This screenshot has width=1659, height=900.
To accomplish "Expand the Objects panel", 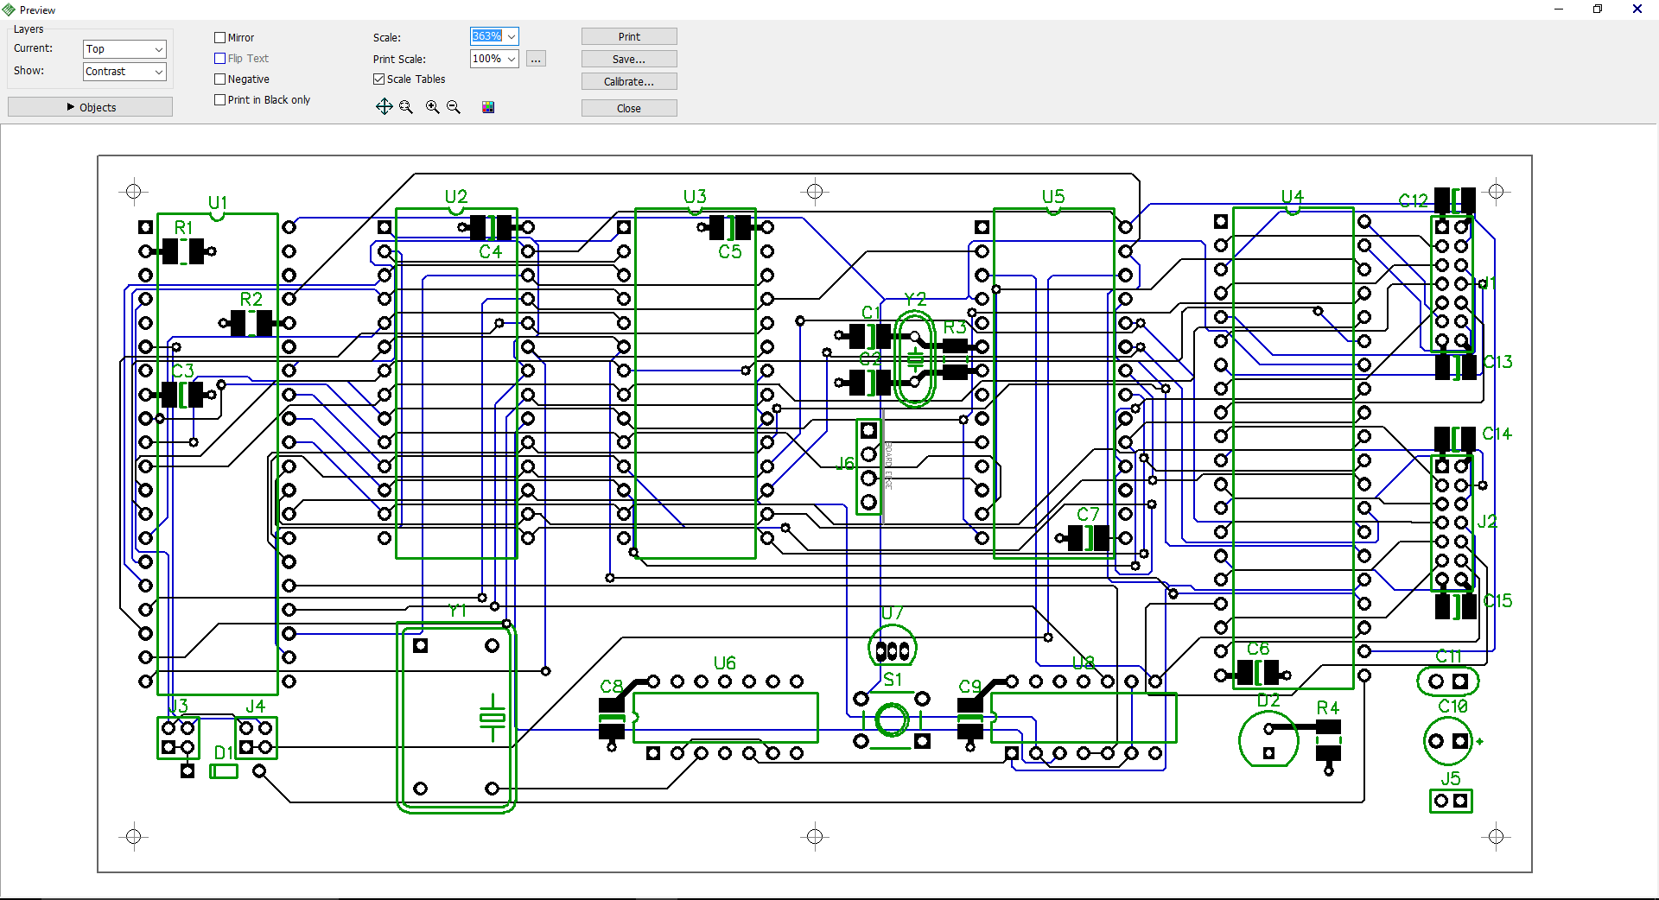I will coord(90,107).
